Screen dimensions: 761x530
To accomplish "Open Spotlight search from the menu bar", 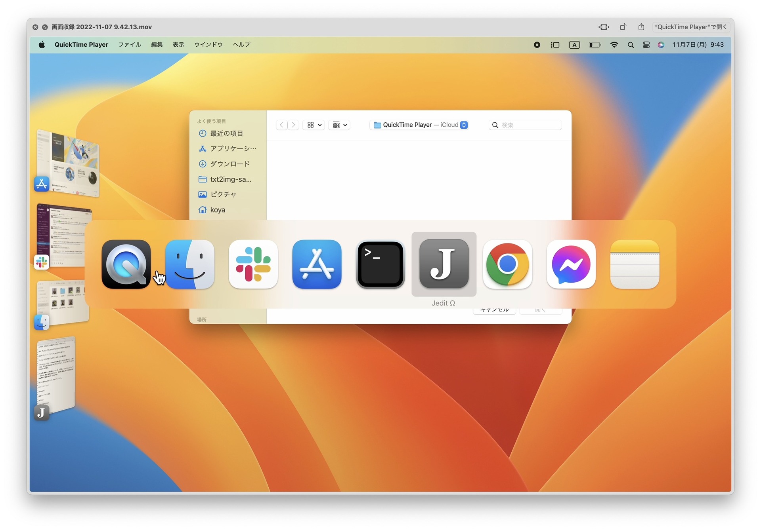I will tap(631, 45).
